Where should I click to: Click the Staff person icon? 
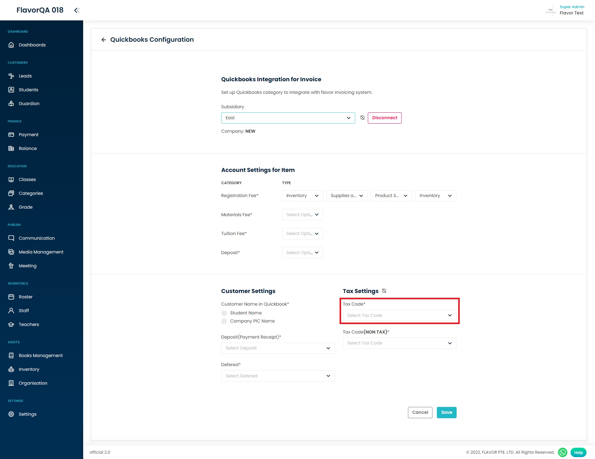[11, 311]
